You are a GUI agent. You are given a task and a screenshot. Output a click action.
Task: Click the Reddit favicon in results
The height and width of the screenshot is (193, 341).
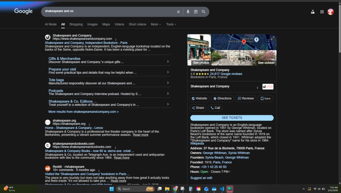point(48,168)
